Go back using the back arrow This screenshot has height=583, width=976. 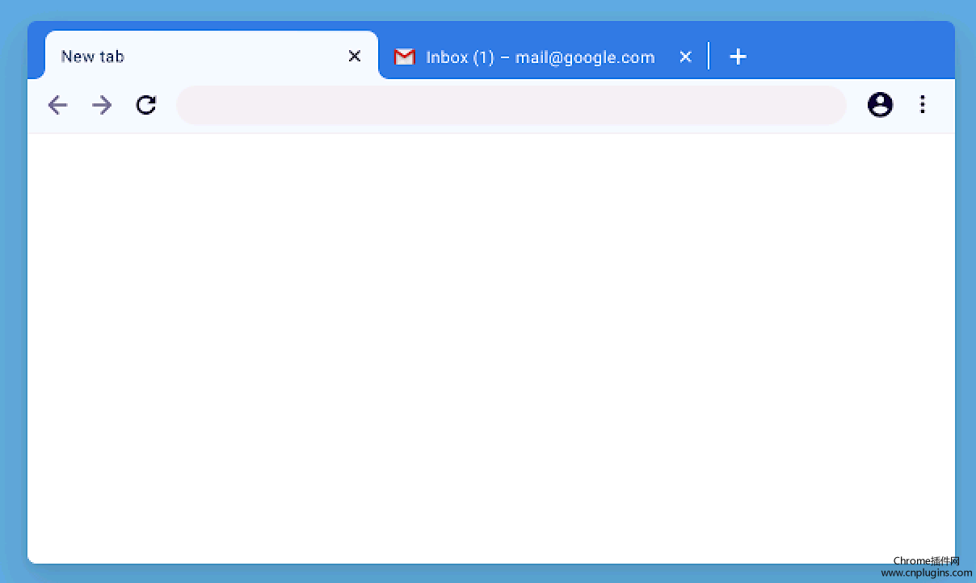57,105
